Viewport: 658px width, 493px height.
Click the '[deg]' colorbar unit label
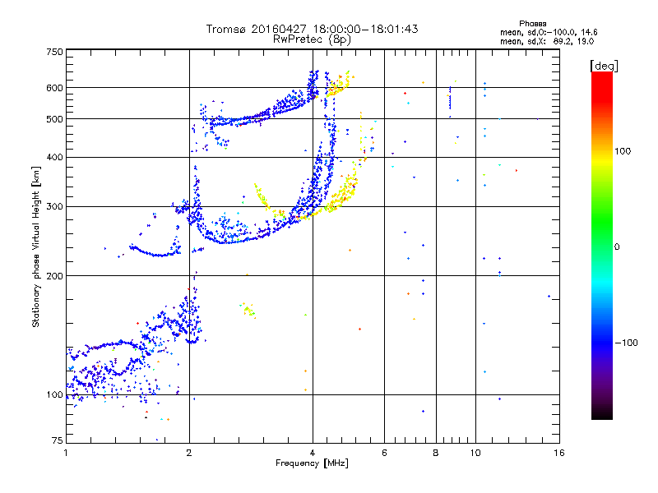[x=604, y=66]
